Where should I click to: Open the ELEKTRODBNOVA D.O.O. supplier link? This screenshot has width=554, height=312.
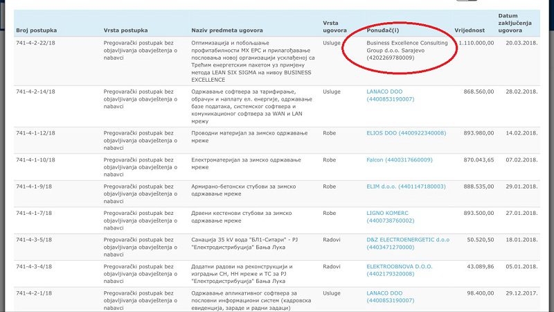[x=400, y=270]
